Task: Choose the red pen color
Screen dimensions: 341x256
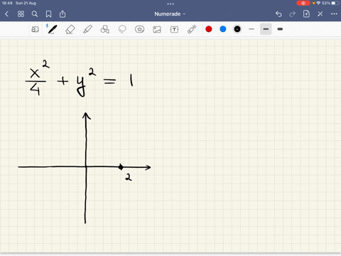Action: (209, 29)
